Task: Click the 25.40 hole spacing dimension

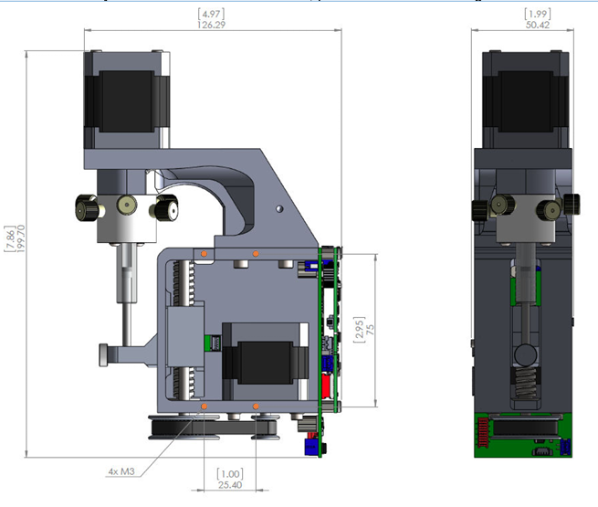Action: point(228,485)
